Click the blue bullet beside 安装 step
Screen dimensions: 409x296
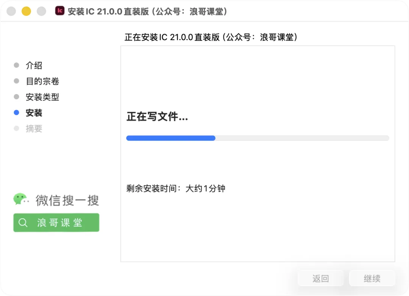click(x=16, y=113)
